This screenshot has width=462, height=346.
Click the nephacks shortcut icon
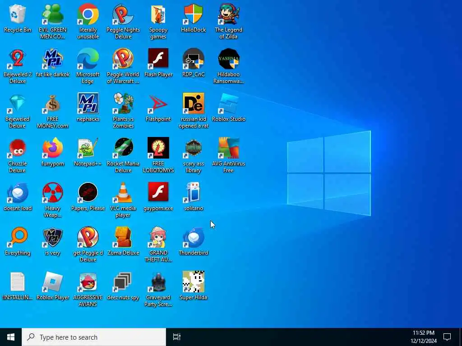pos(88,104)
